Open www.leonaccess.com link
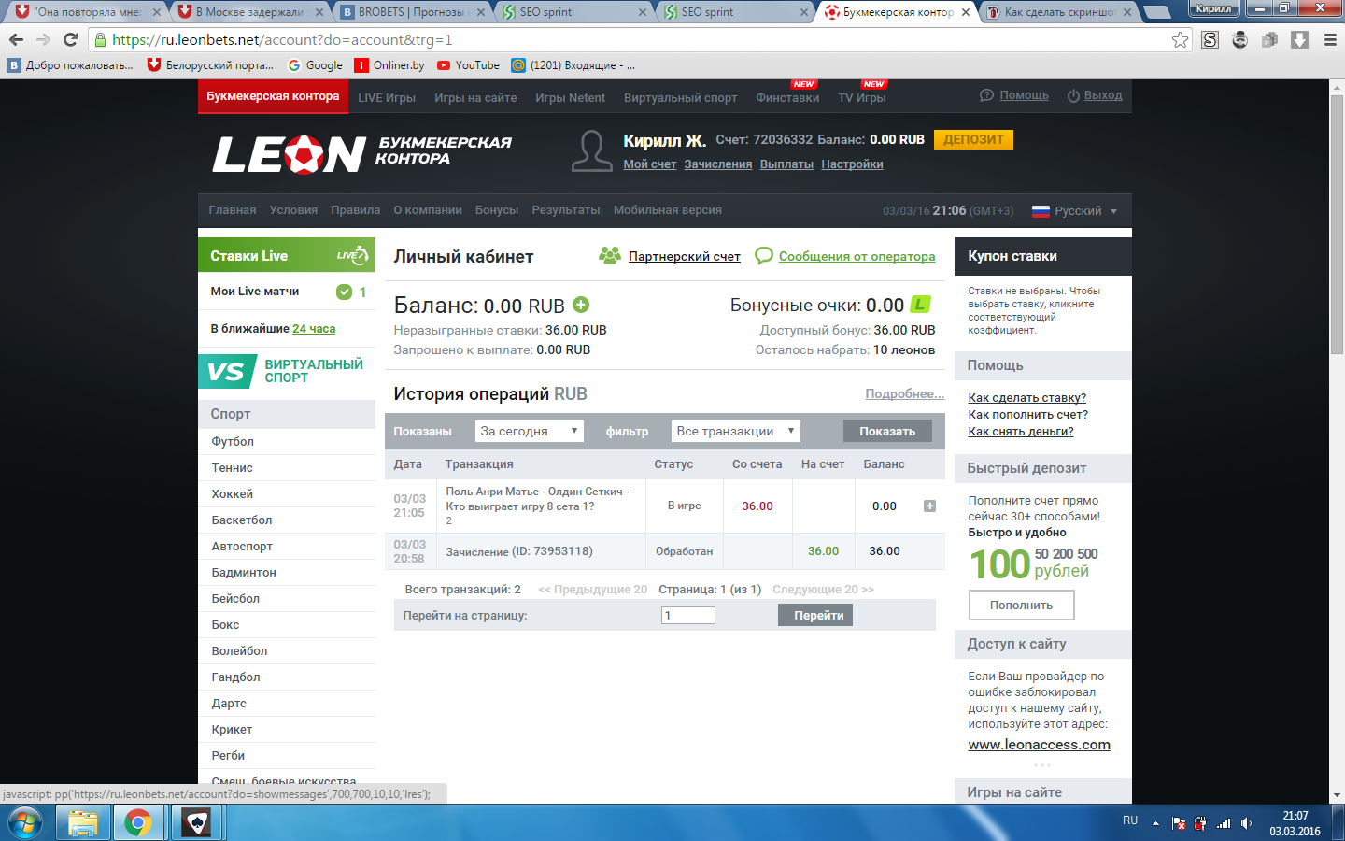The height and width of the screenshot is (841, 1345). pyautogui.click(x=1039, y=745)
